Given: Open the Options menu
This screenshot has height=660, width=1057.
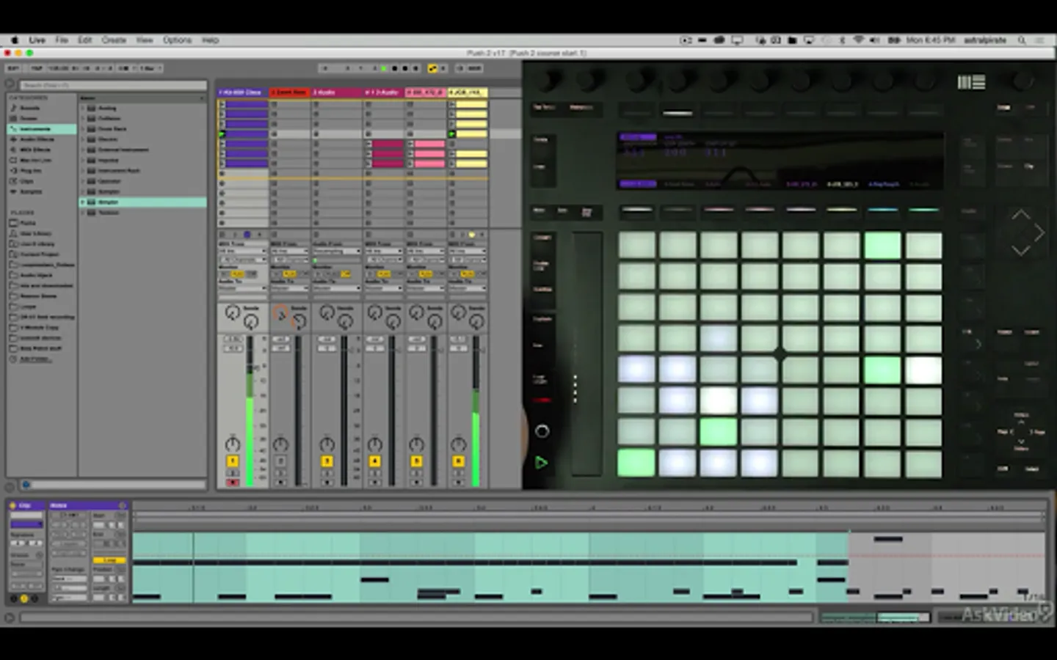Looking at the screenshot, I should pos(177,40).
